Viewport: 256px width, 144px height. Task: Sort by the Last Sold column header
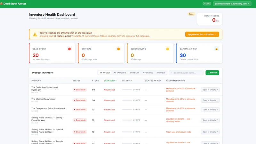[110, 81]
